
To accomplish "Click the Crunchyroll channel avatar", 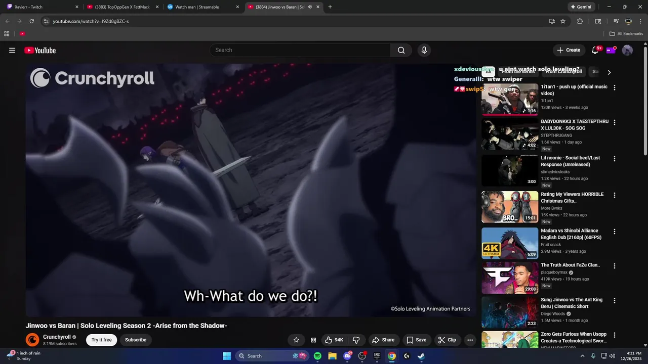I will (32, 340).
